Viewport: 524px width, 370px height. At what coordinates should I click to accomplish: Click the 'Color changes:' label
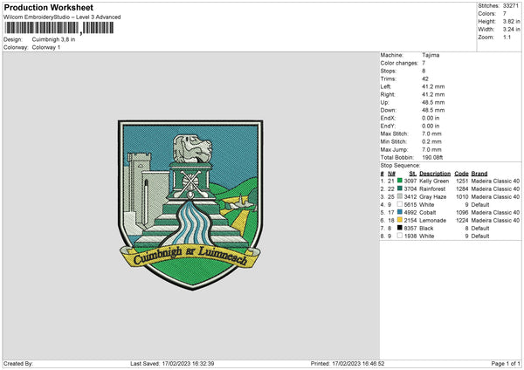coord(399,63)
